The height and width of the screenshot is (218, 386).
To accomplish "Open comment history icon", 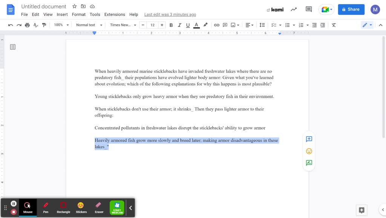I will [x=309, y=9].
